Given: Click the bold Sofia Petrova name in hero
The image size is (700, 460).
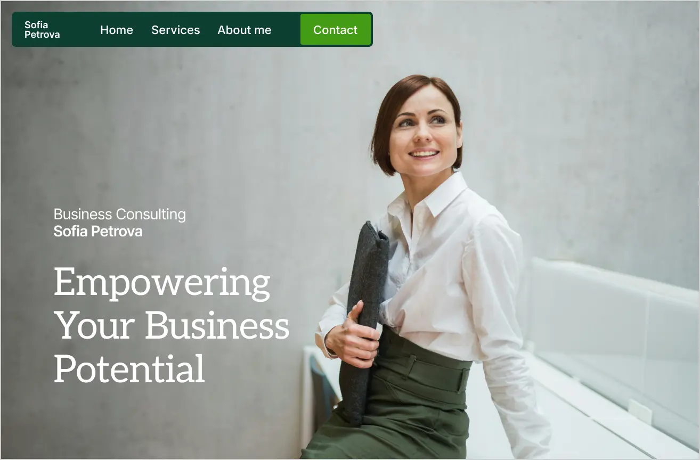Looking at the screenshot, I should point(98,231).
